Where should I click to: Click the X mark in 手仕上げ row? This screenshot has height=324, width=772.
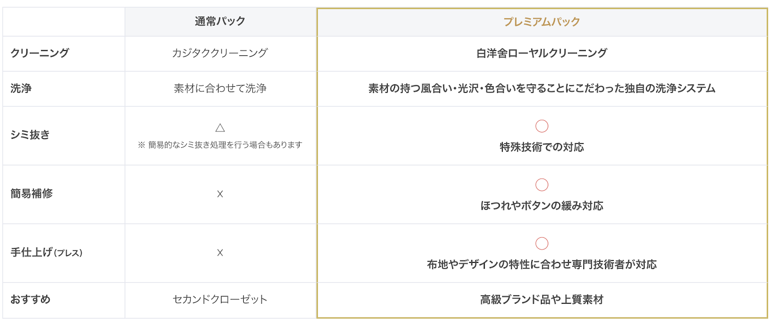pyautogui.click(x=220, y=253)
